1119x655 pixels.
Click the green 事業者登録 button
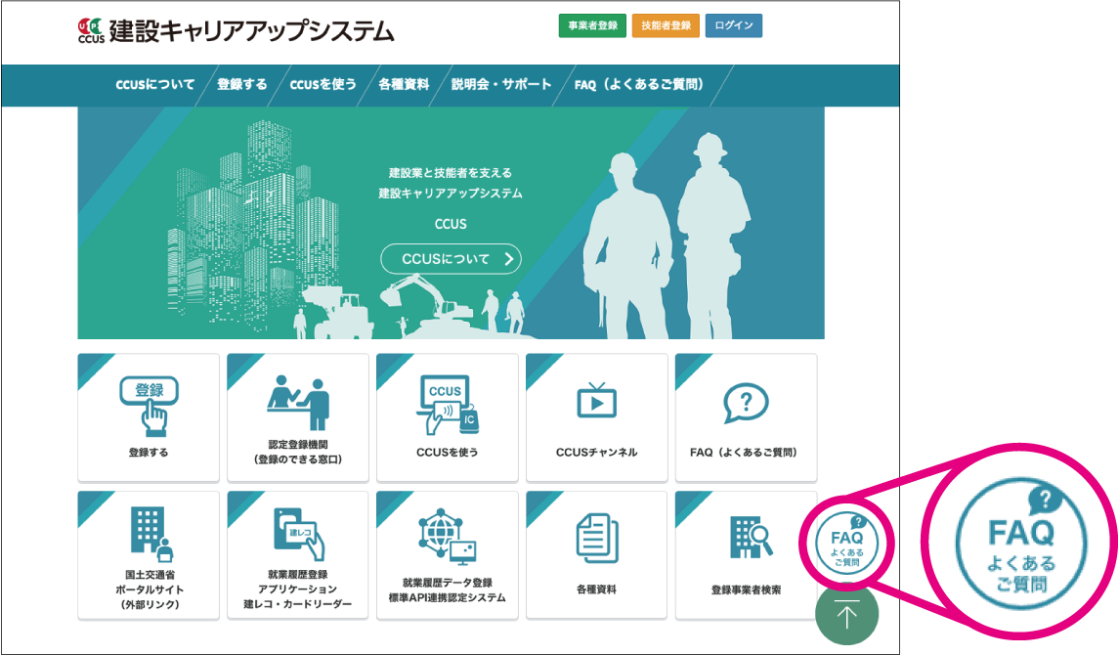tap(592, 25)
